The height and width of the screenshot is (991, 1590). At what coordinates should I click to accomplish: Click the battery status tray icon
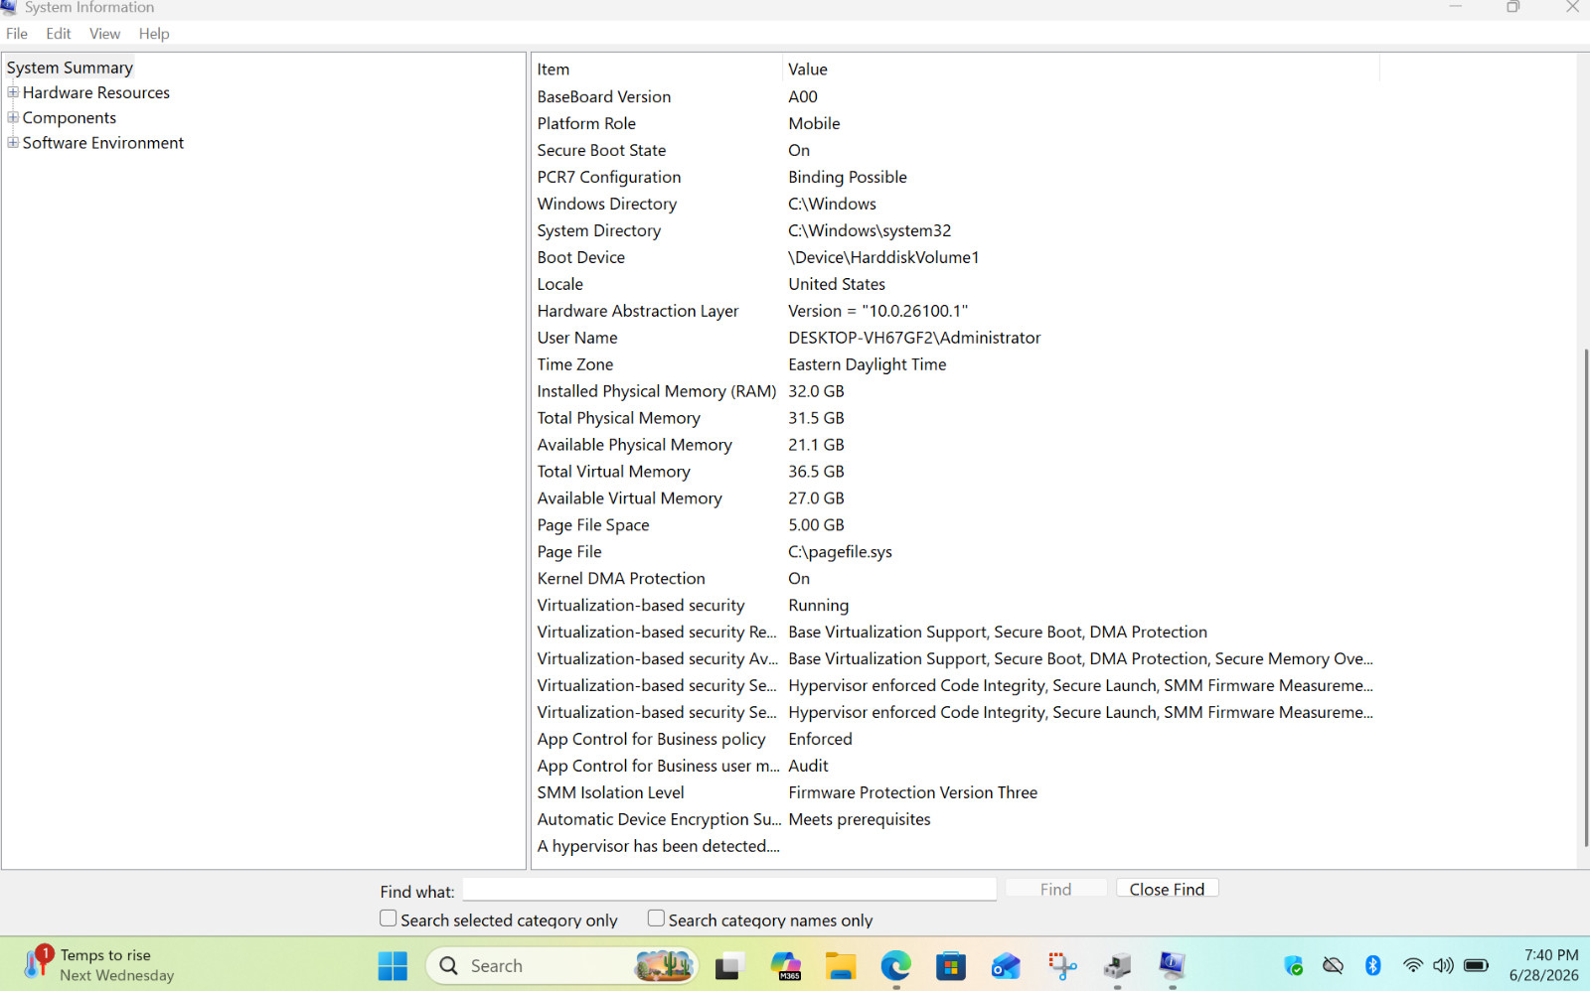click(1477, 965)
